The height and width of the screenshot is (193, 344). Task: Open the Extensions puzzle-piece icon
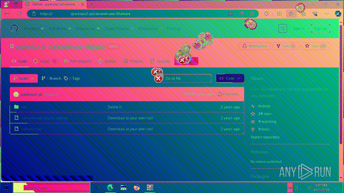(x=266, y=14)
